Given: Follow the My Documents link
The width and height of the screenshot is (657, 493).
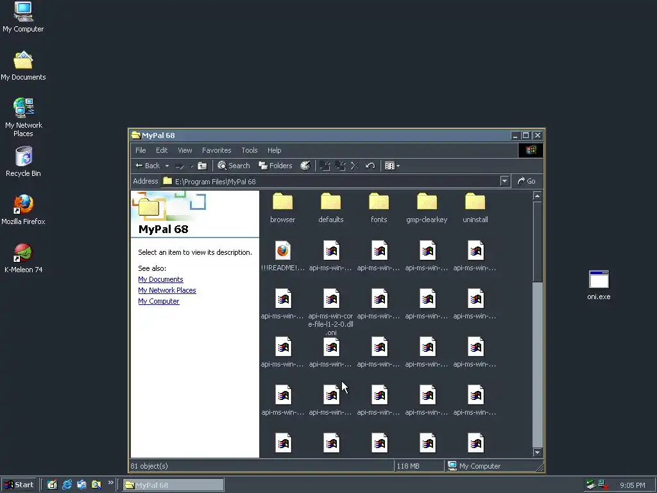Looking at the screenshot, I should coord(160,279).
